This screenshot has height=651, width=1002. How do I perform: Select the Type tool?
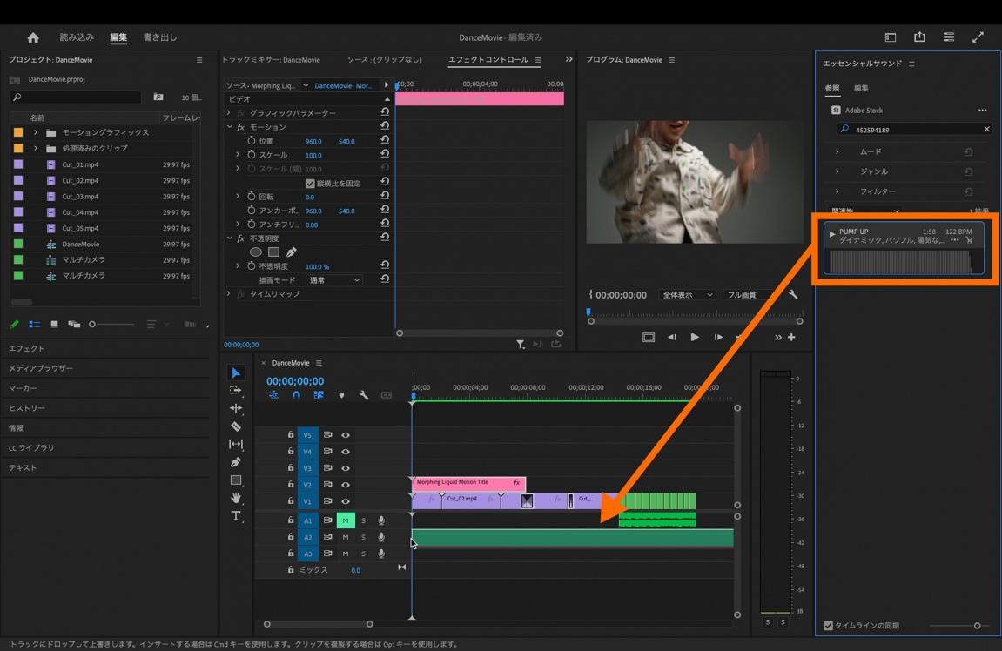[x=236, y=516]
